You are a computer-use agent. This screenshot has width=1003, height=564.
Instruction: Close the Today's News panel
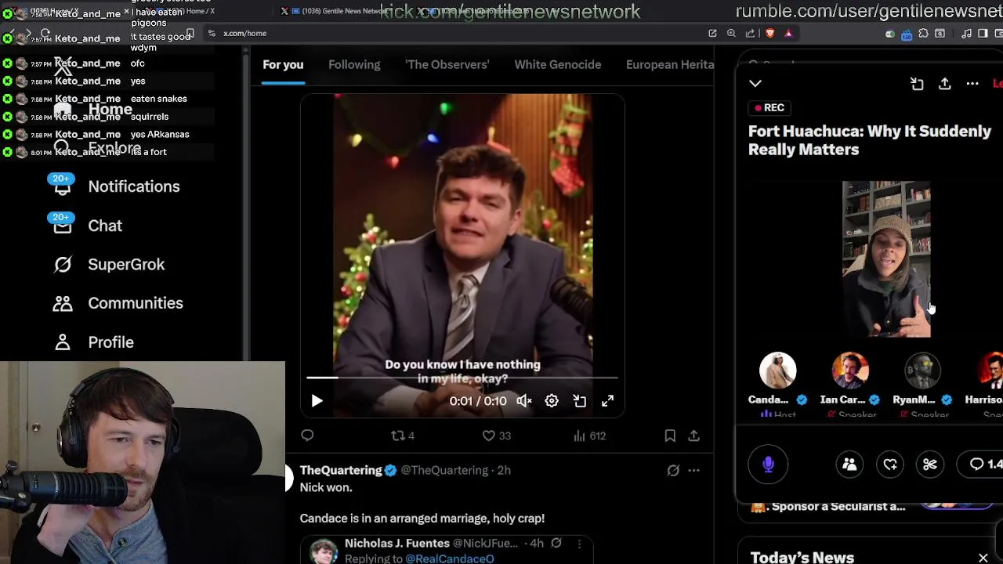coord(983,558)
